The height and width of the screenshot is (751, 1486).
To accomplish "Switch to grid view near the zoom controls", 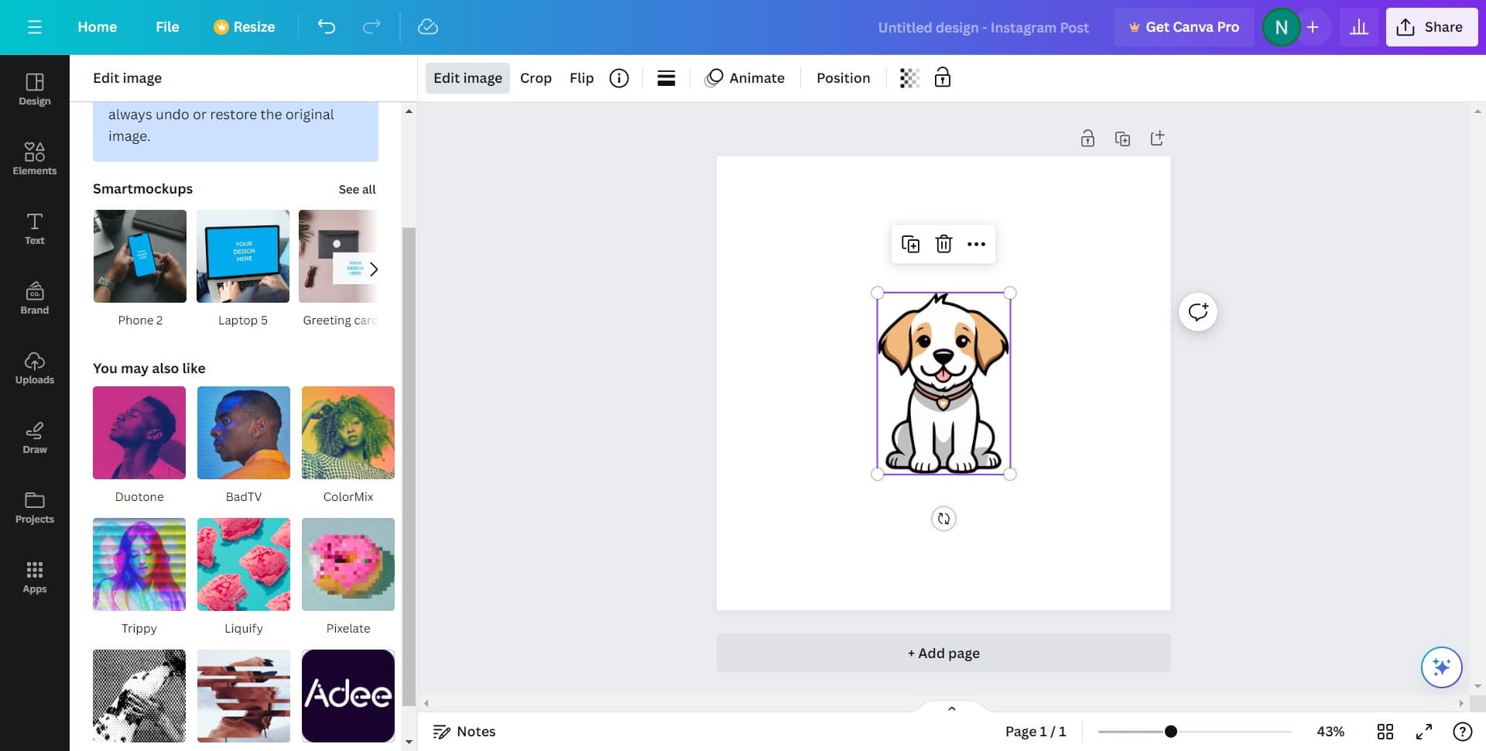I will 1385,731.
